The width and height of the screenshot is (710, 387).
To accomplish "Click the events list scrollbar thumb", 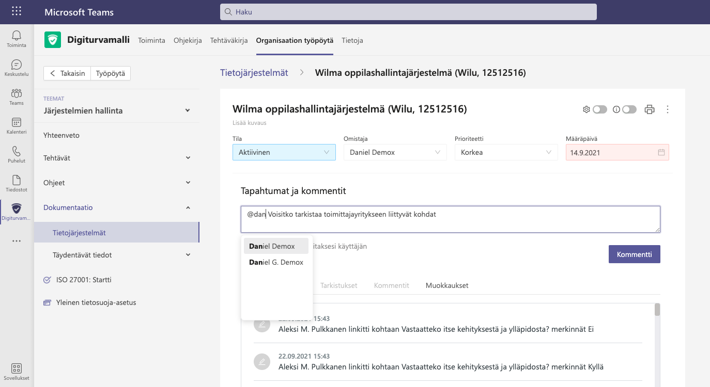I will [x=657, y=309].
